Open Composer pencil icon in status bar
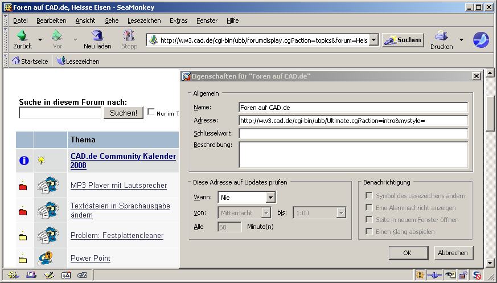Viewport: 497px width, 283px height. pos(49,275)
